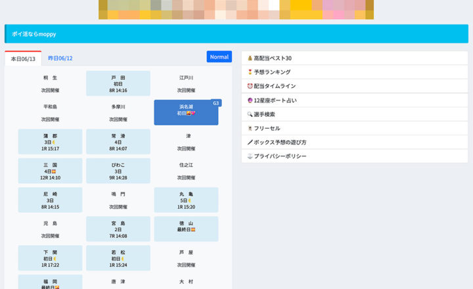The width and height of the screenshot is (473, 289).
Task: Open the 児島 venue cell
Action: (50, 229)
